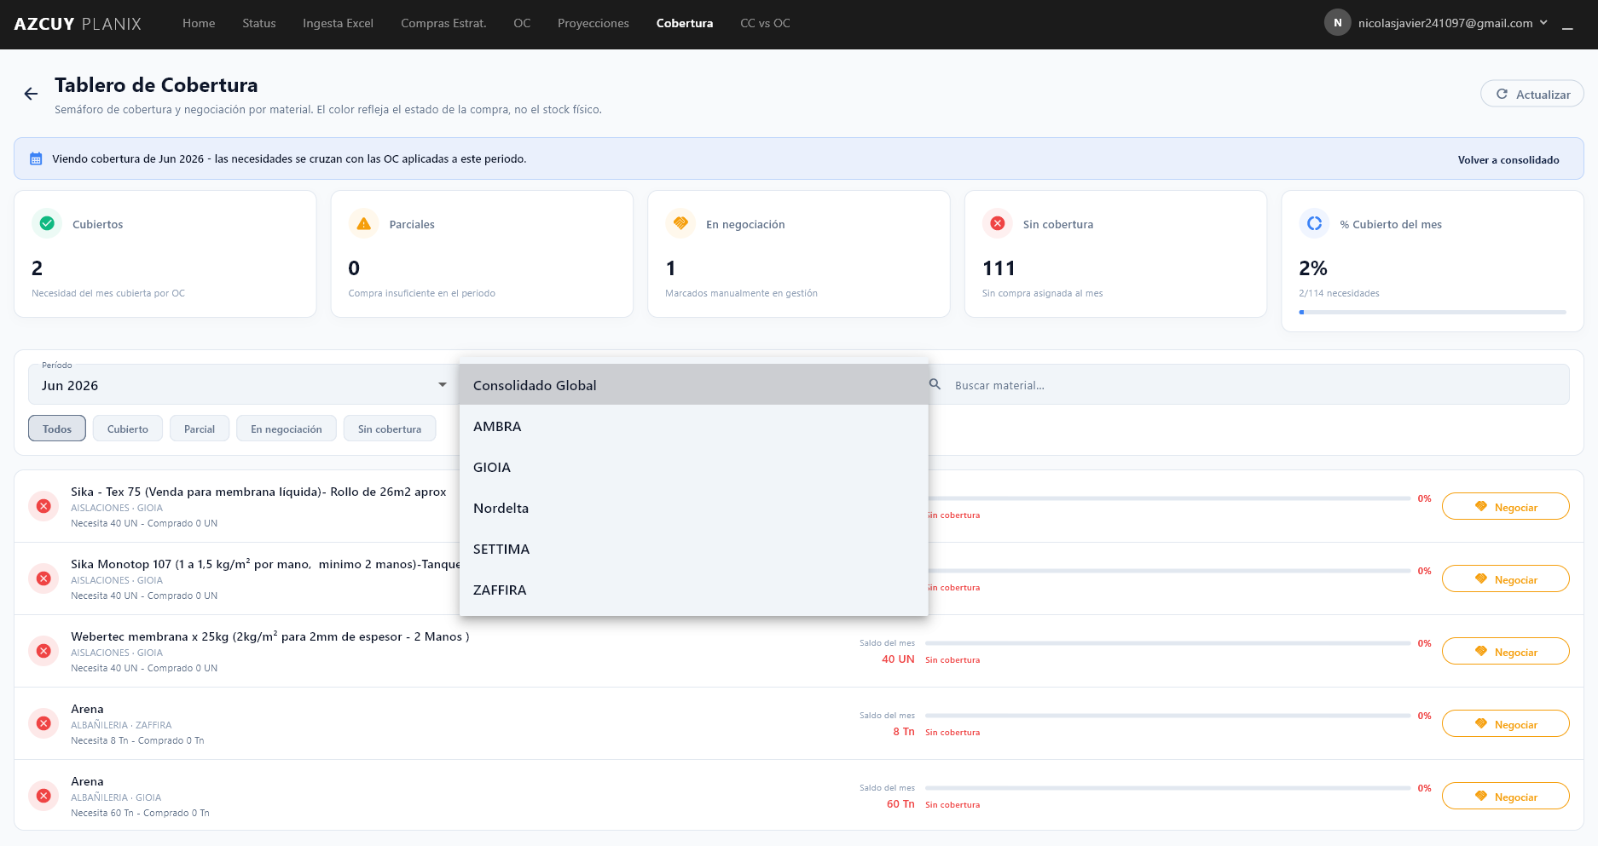Click the red X icon on Sin cobertura card
Image resolution: width=1598 pixels, height=846 pixels.
pos(998,223)
